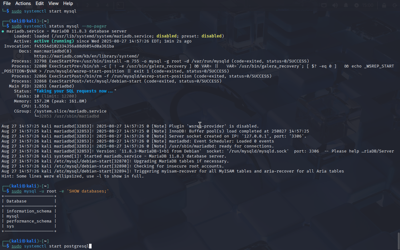400x250 pixels.
Task: Switch to workspace 2 in top panel
Action: pos(88,5)
